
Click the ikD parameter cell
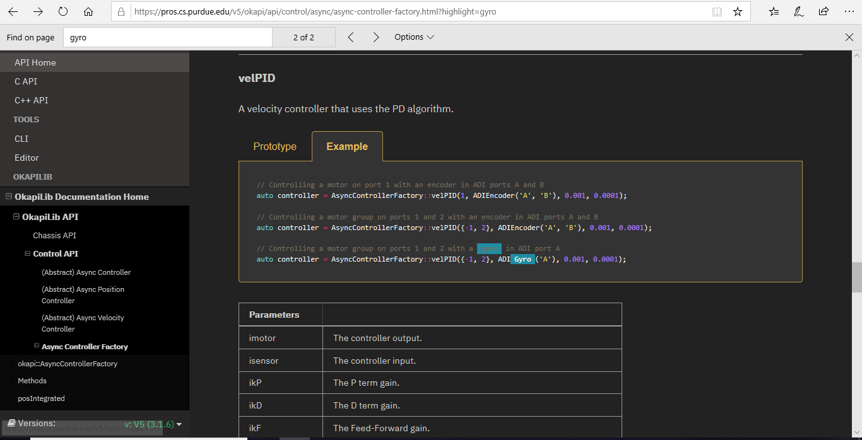pos(281,405)
